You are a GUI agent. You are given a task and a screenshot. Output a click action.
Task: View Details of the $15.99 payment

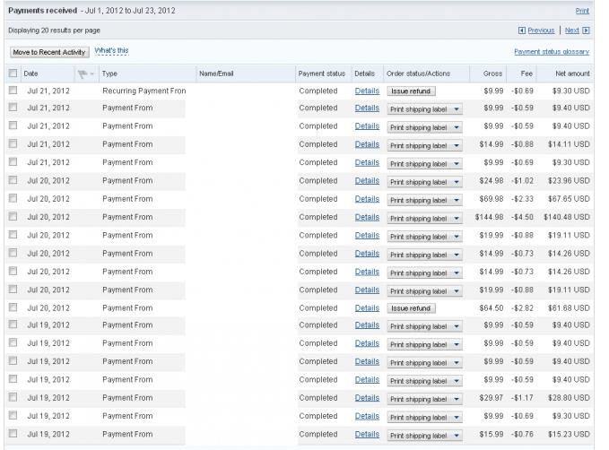[x=367, y=434]
